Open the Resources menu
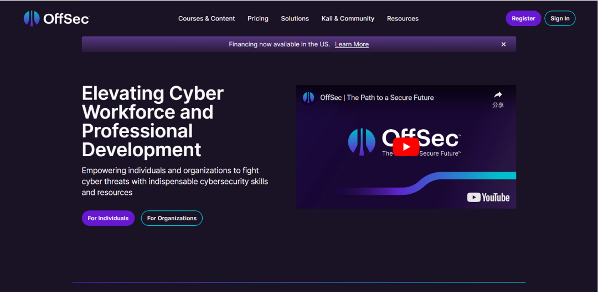The image size is (598, 292). coord(403,18)
